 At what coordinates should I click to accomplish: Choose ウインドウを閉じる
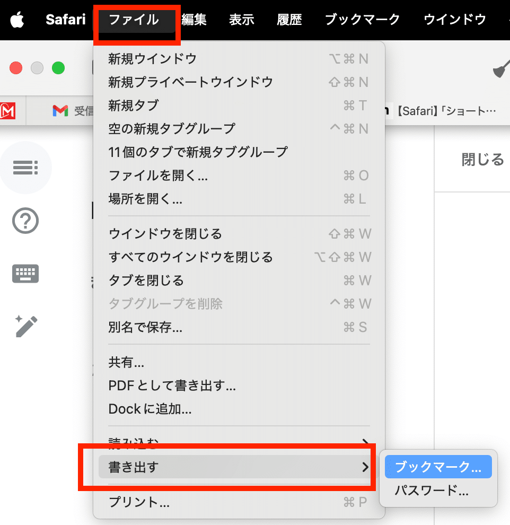tap(239, 234)
